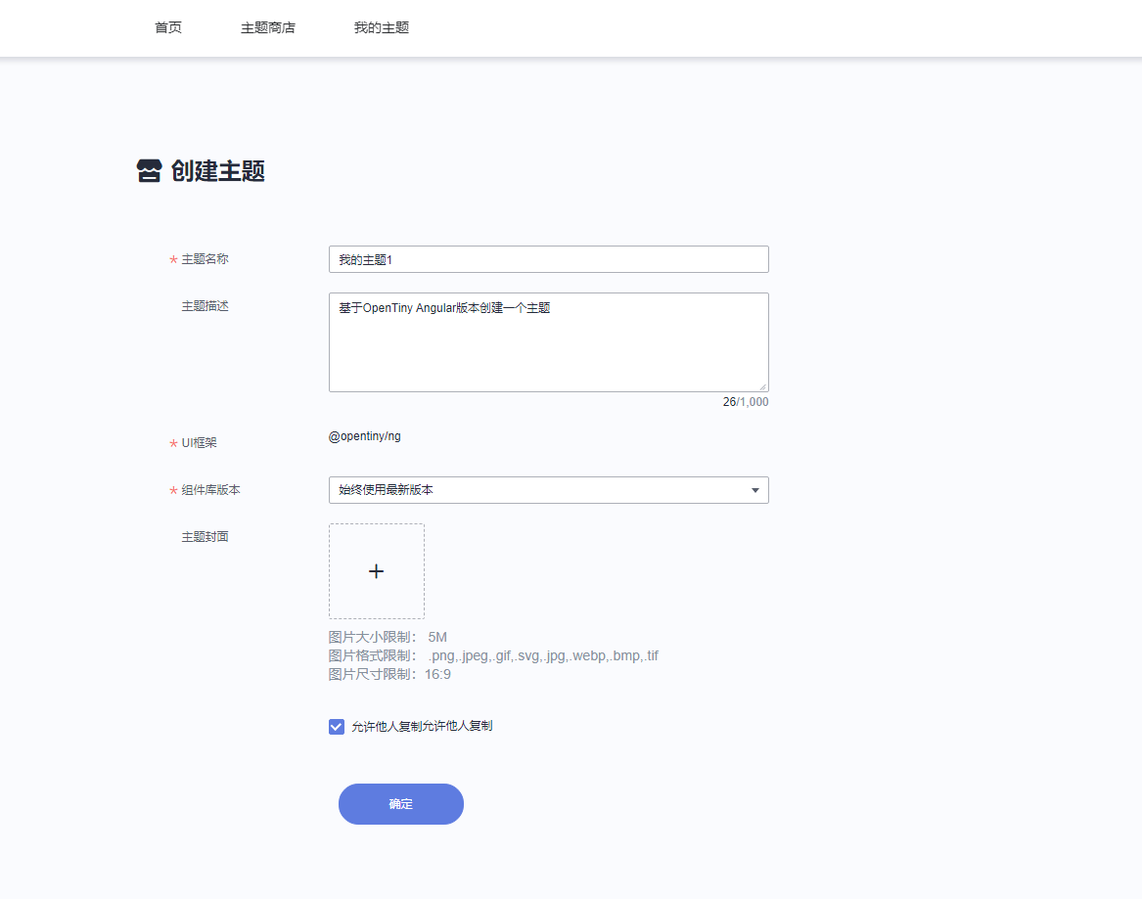
Task: Click the 26/1,000 character counter
Action: pyautogui.click(x=745, y=402)
